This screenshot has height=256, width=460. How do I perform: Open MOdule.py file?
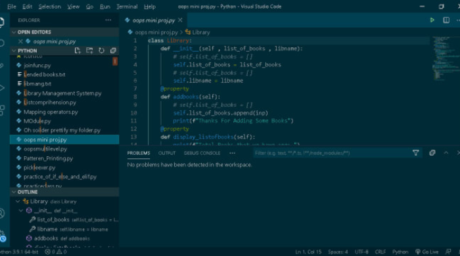coord(37,121)
